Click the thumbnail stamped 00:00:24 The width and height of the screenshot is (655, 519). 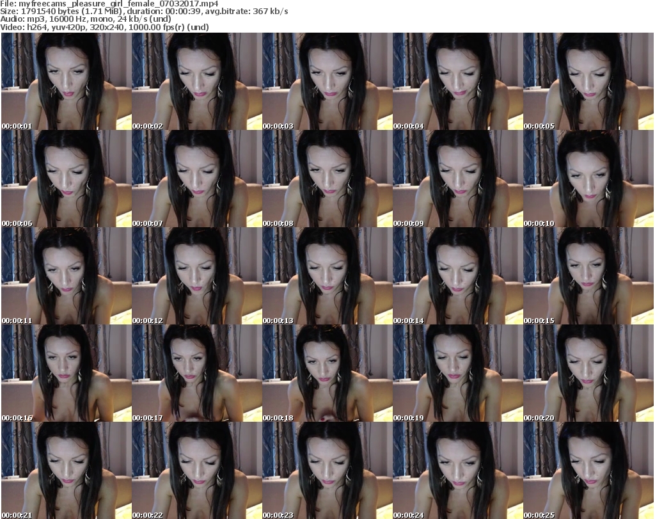tap(458, 470)
